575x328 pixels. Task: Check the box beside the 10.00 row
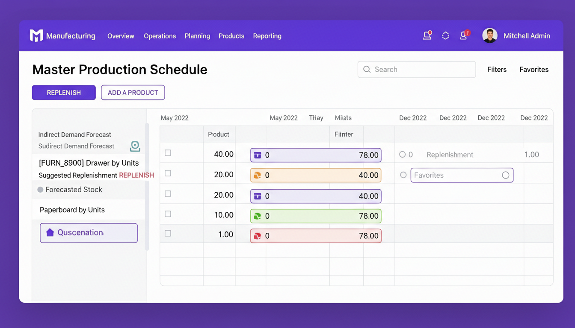[x=168, y=214]
